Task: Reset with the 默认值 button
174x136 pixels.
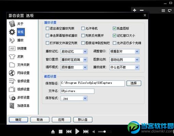Action: click(x=83, y=120)
